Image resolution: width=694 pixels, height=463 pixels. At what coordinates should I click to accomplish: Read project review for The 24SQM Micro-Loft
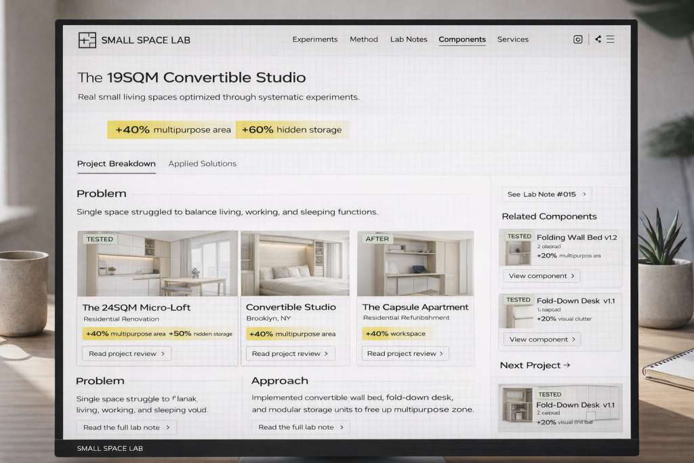126,354
